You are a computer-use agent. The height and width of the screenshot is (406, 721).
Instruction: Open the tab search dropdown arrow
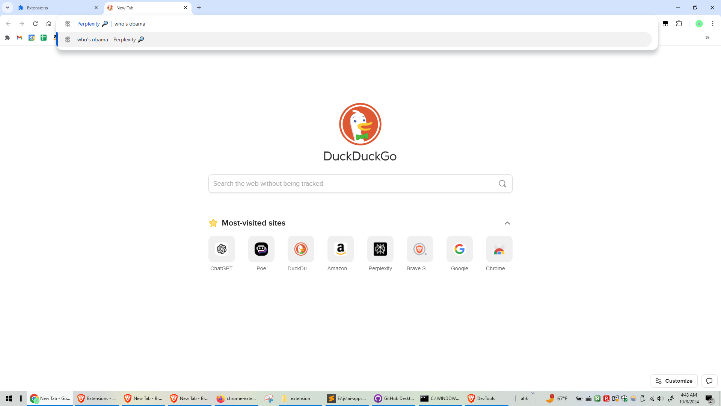[8, 8]
